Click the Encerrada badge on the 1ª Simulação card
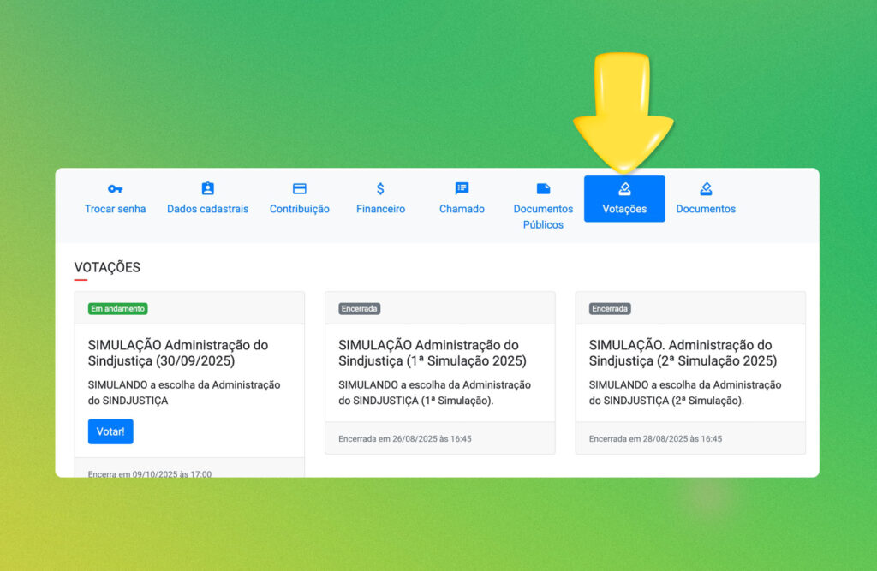Screen dimensions: 877x571 [359, 308]
